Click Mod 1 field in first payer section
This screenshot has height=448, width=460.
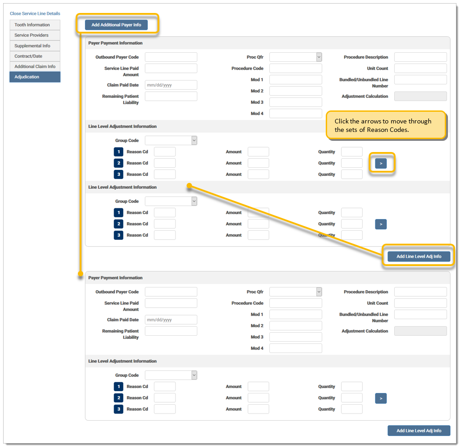click(295, 80)
